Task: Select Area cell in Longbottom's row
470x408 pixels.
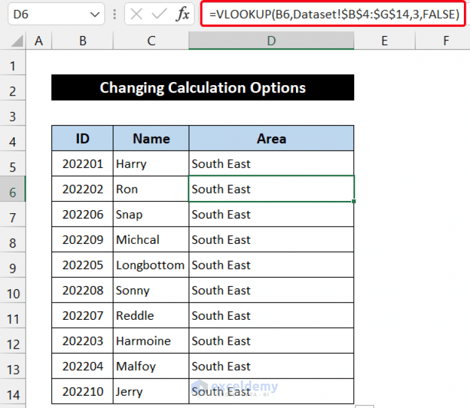Action: tap(271, 265)
